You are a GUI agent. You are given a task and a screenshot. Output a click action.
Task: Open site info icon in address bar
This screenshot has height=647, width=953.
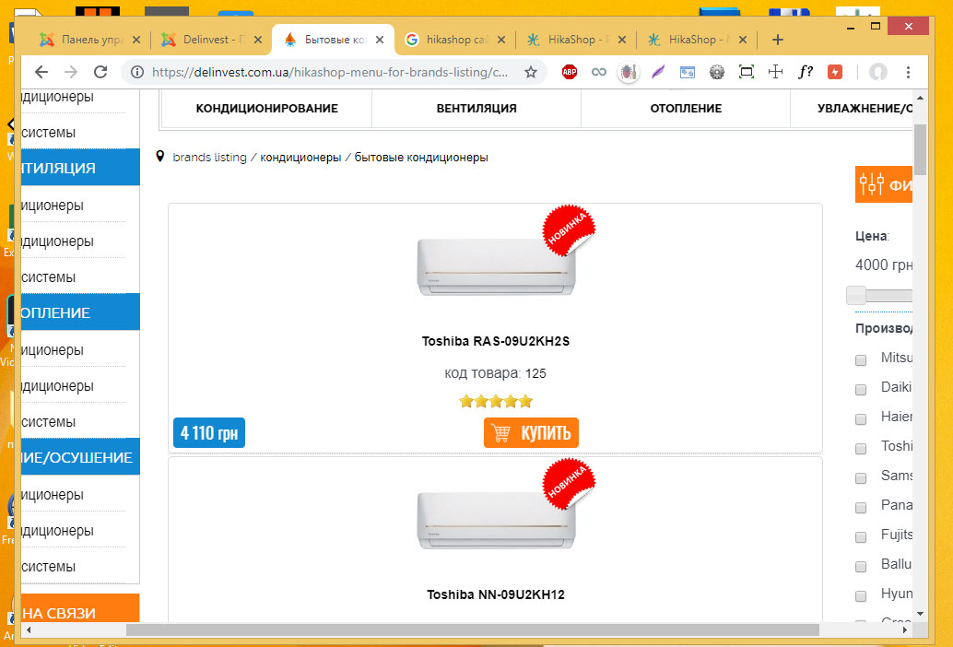point(137,72)
